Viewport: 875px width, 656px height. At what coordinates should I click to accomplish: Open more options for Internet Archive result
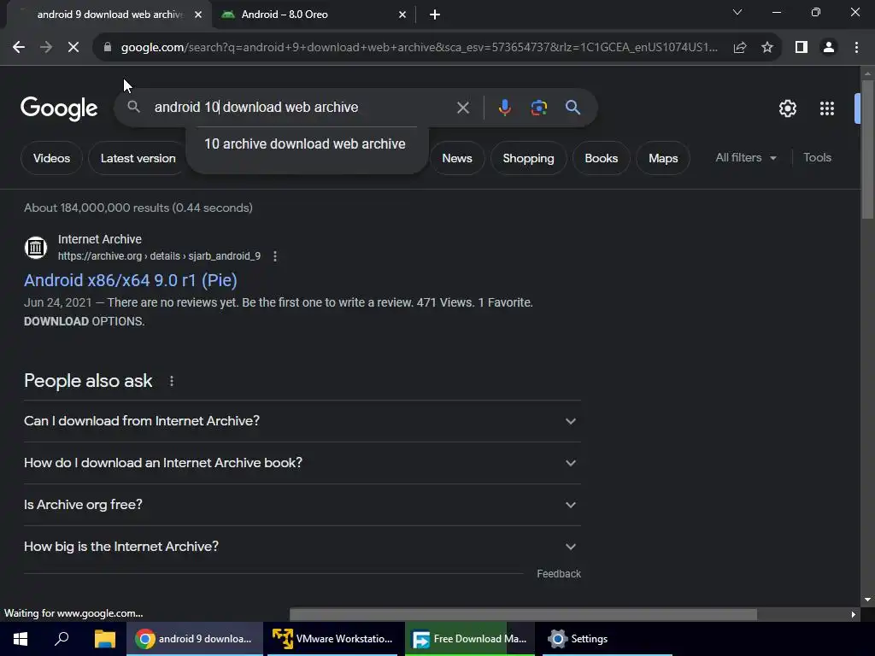pyautogui.click(x=274, y=256)
